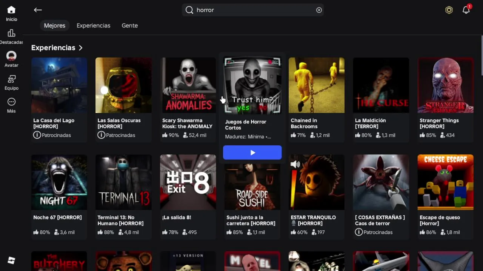Open Trust him? thumbnail
Image resolution: width=483 pixels, height=271 pixels.
point(252,85)
